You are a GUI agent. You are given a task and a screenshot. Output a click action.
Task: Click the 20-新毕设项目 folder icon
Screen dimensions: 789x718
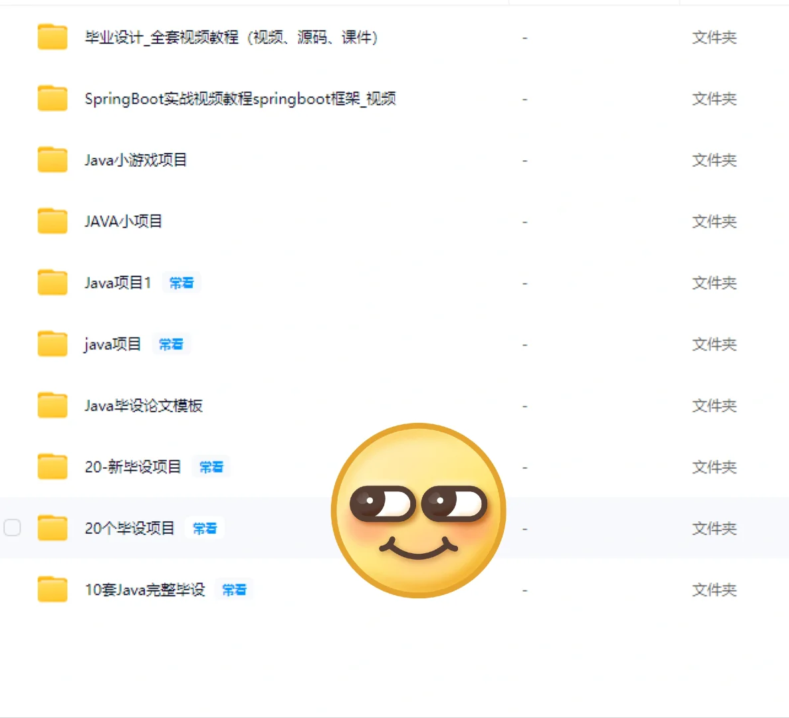[52, 467]
